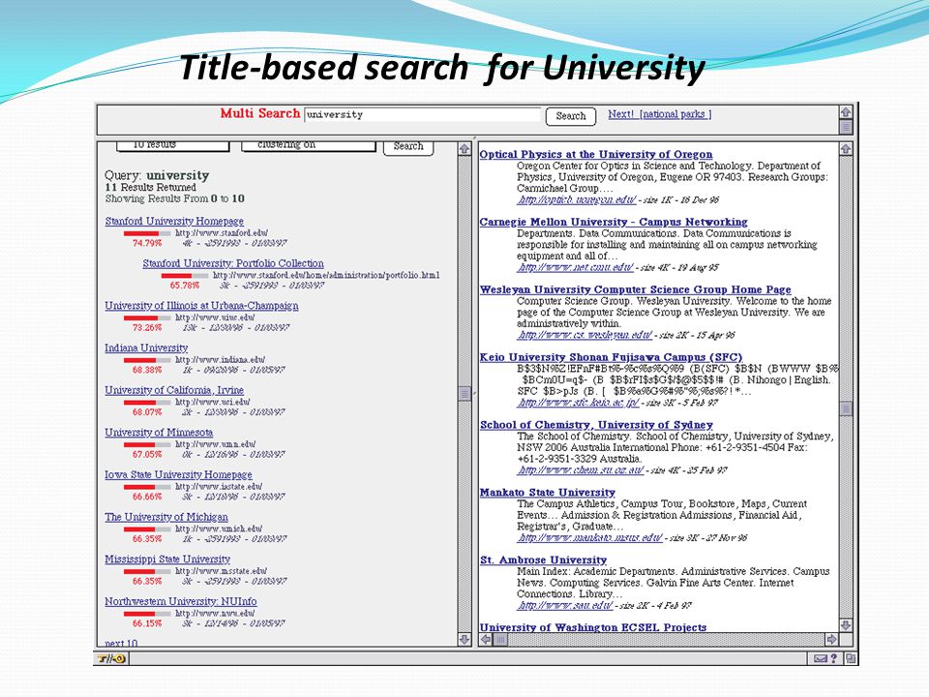Open Keio University Shonan Fujisawa Campus link
929x697 pixels.
611,357
